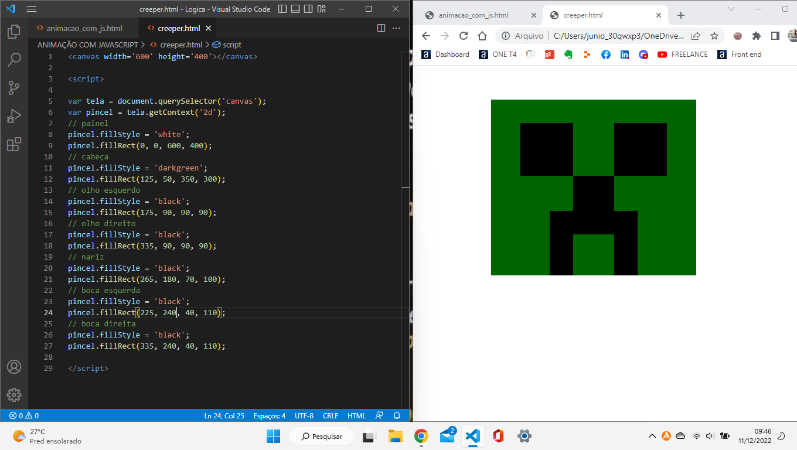Toggle the secondary side bar layout
This screenshot has height=450, width=797.
[x=309, y=9]
